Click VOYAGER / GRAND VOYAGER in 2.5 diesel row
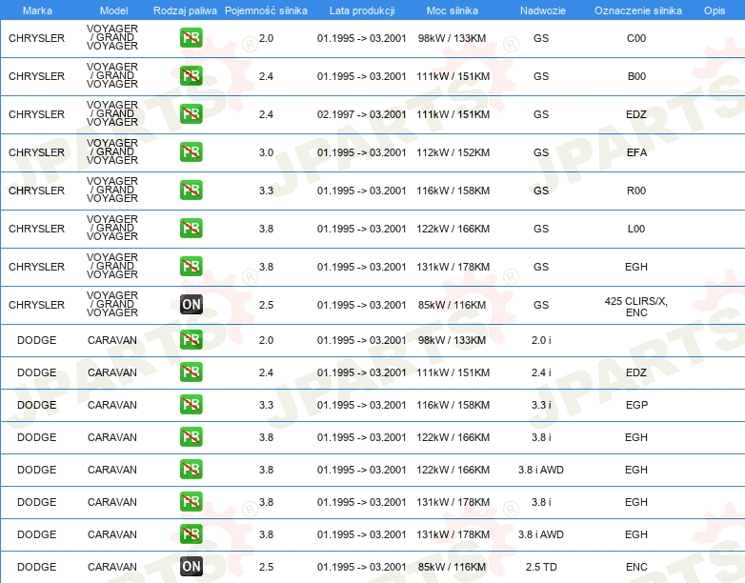 (112, 304)
